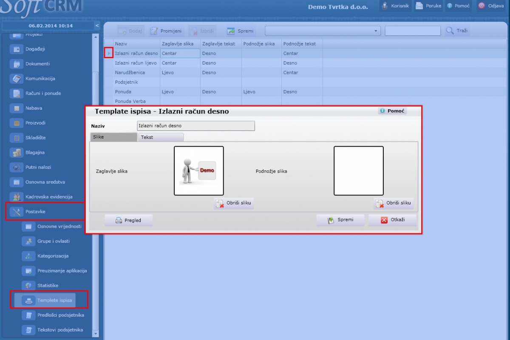Open the Kadrovska evidencija sidebar icon
Viewport: 510px width, 340px height.
pos(17,197)
